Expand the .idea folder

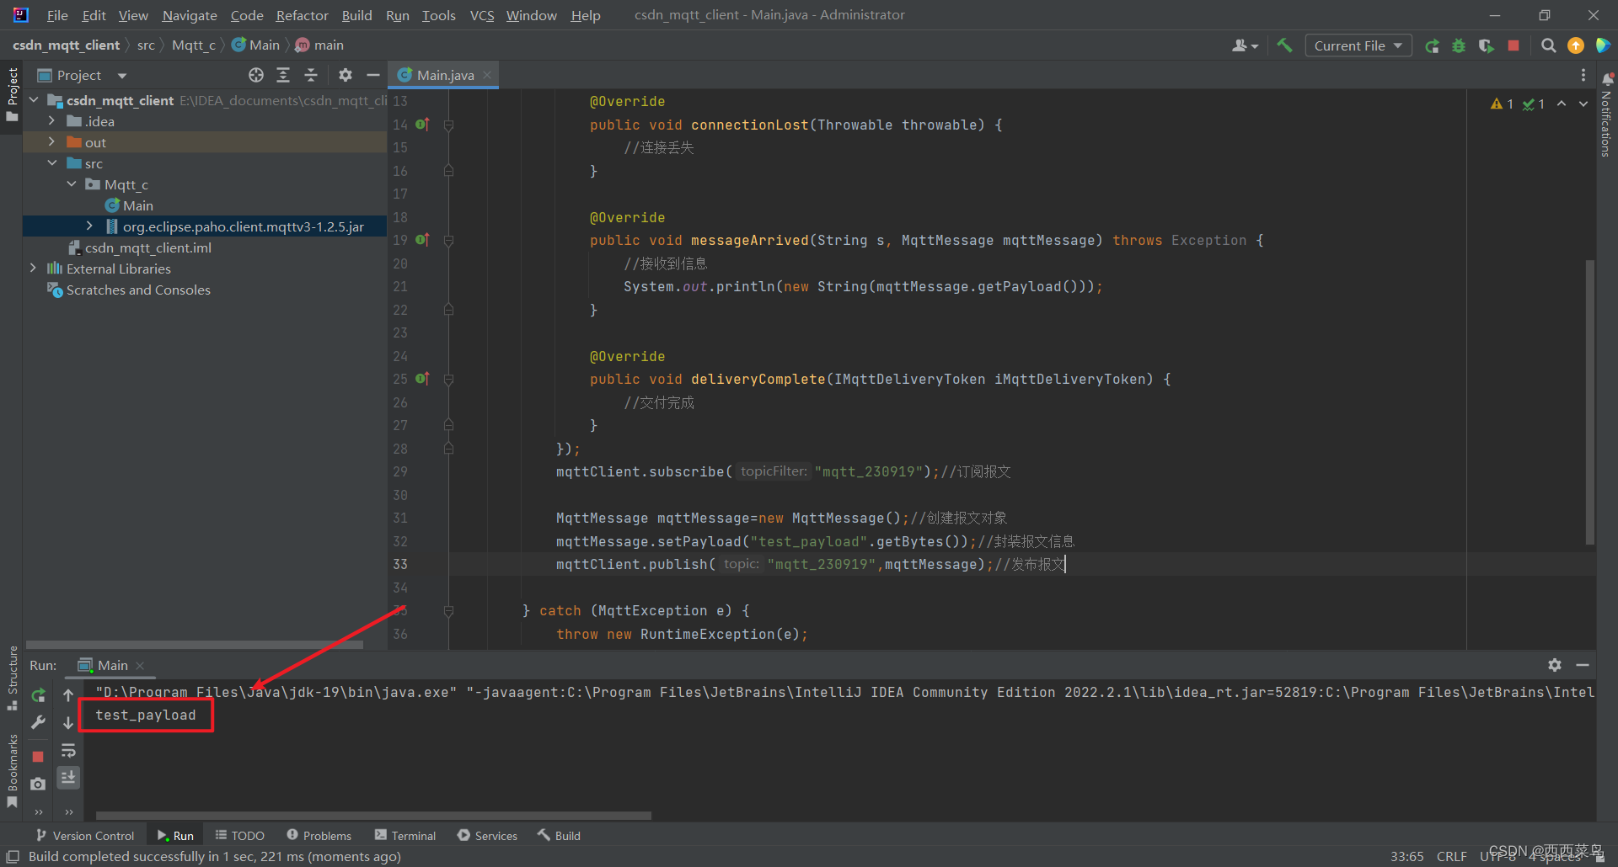click(x=51, y=121)
